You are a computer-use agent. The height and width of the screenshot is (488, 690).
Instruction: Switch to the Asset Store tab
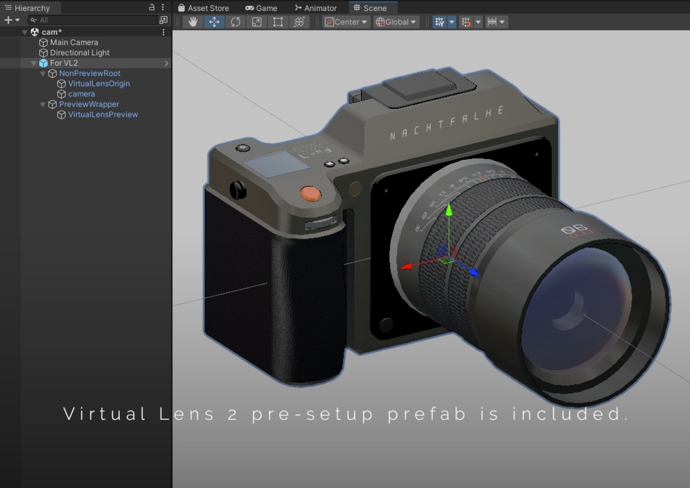click(203, 8)
